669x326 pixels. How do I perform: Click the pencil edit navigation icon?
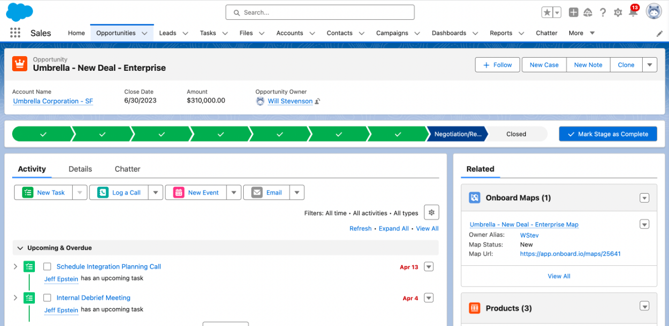pyautogui.click(x=659, y=33)
